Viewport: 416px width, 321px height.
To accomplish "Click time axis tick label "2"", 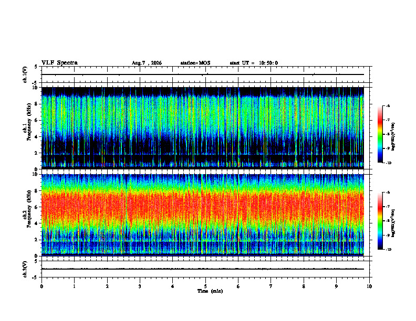I will [x=107, y=286].
